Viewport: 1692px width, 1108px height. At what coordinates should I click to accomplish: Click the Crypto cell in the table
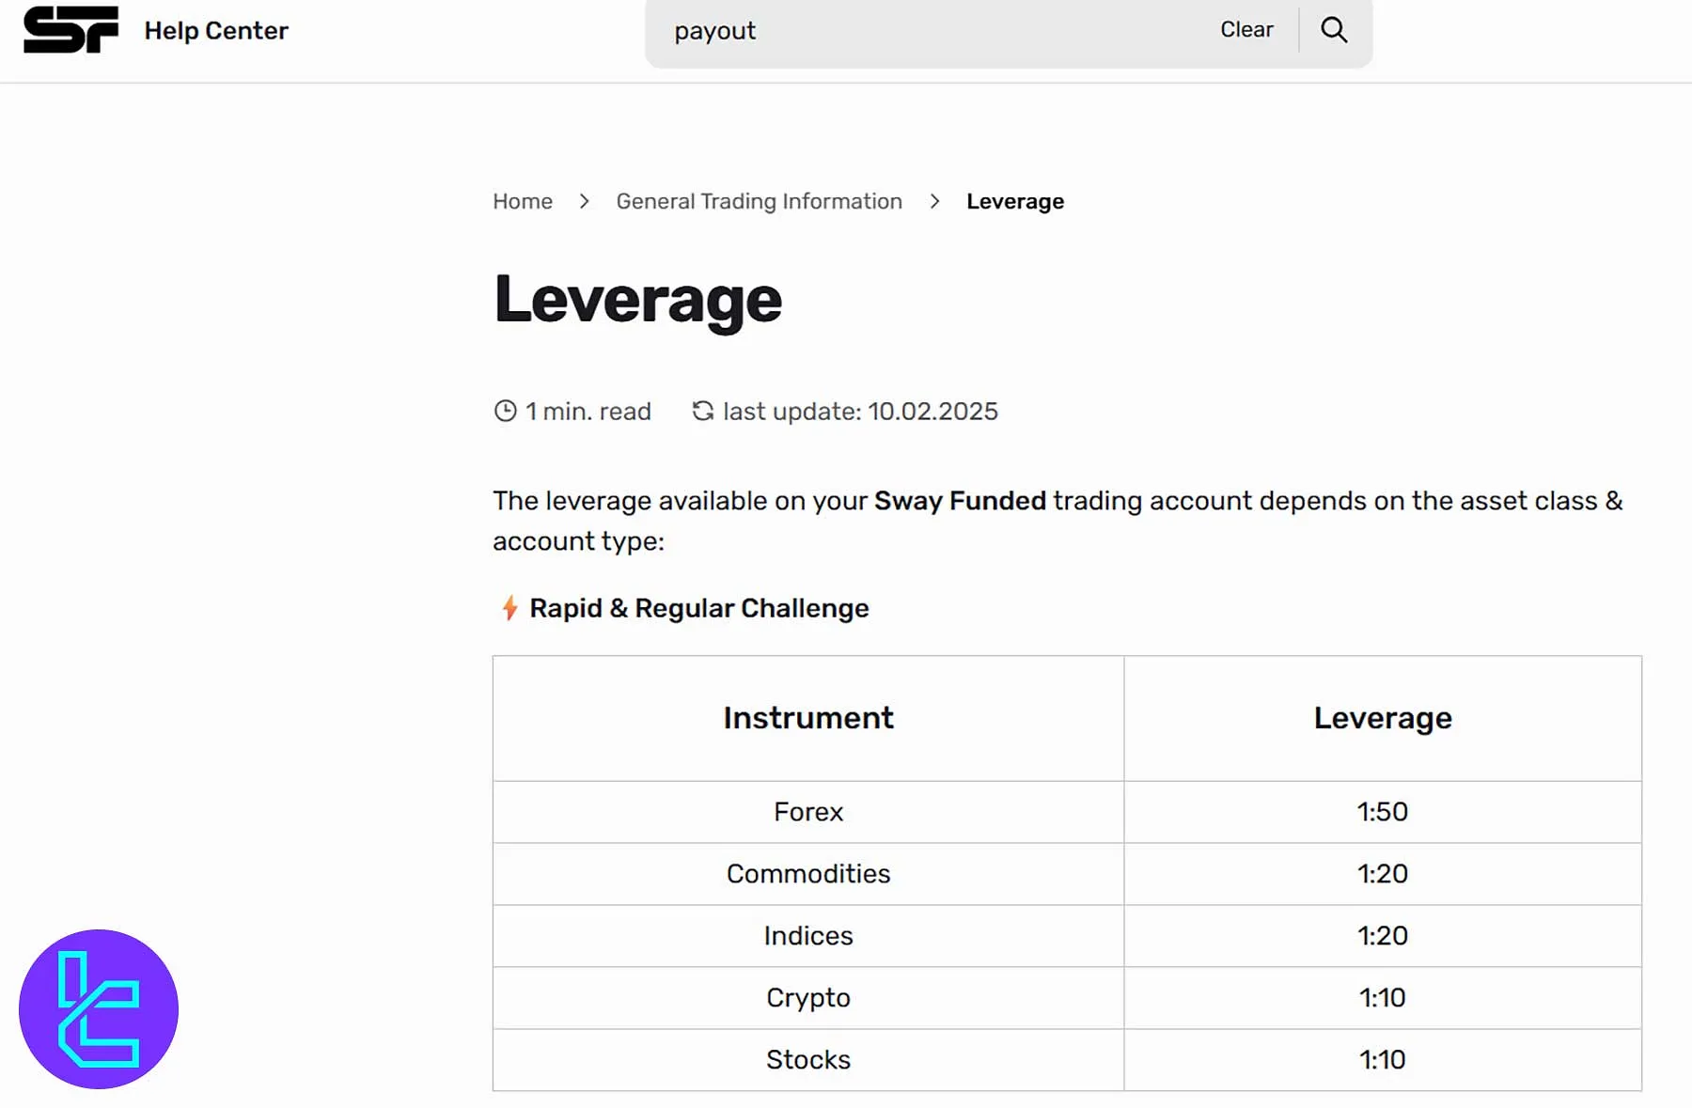(807, 998)
